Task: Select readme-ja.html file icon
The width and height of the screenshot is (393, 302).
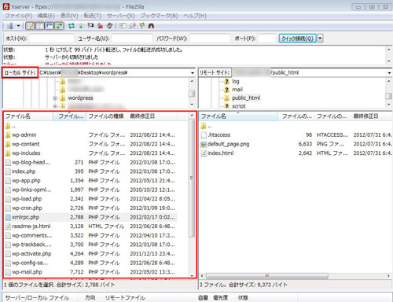Action: [8, 226]
